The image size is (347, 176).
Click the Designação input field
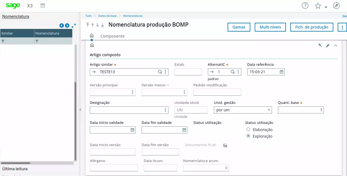[126, 110]
